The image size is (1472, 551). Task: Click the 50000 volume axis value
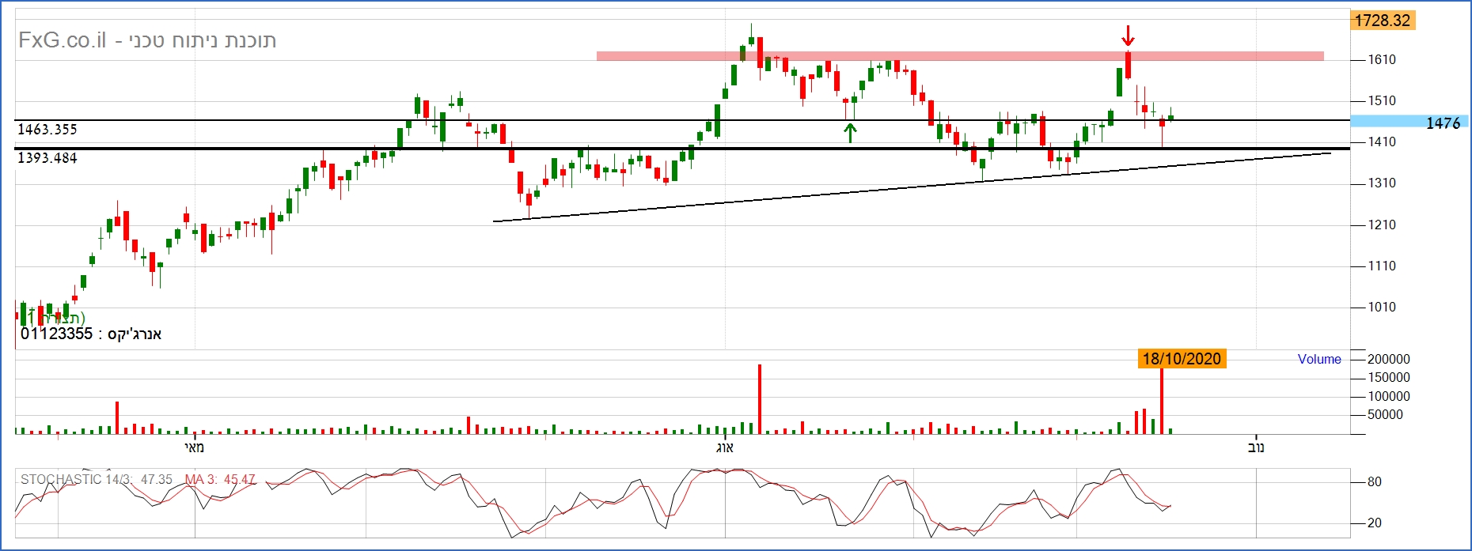[x=1385, y=414]
